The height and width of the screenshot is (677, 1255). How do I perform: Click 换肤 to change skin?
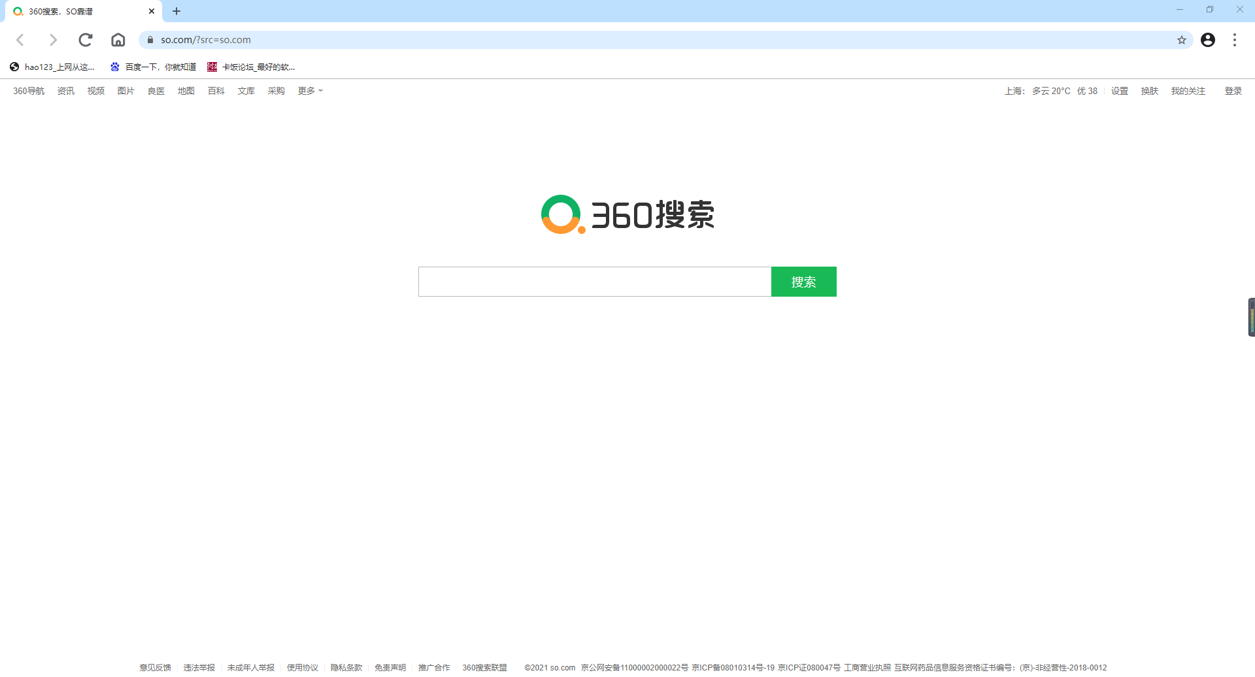[x=1150, y=91]
